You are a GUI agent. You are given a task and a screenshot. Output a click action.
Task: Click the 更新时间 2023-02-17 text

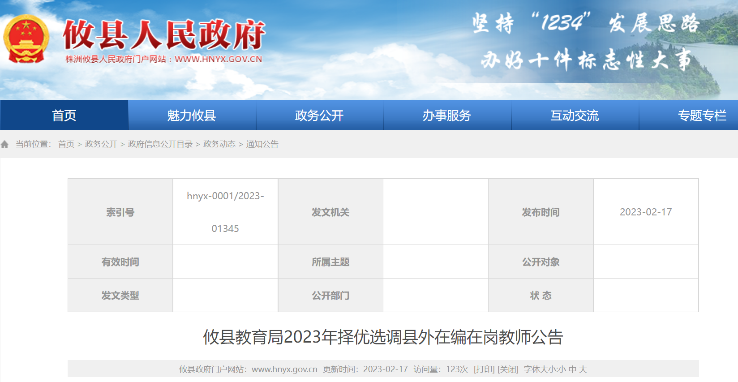click(365, 369)
